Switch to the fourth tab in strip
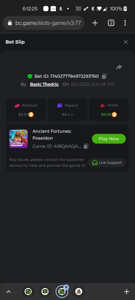The width and height of the screenshot is (135, 300). [79, 291]
